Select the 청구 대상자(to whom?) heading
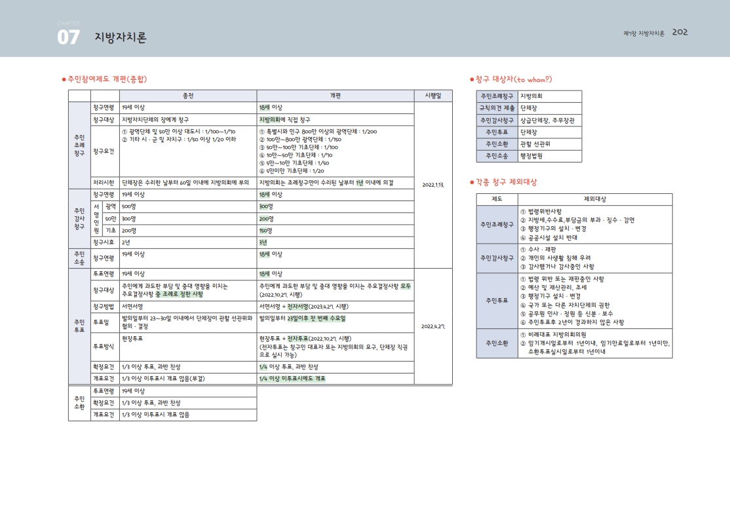Screen dimensions: 730x515 [x=513, y=79]
